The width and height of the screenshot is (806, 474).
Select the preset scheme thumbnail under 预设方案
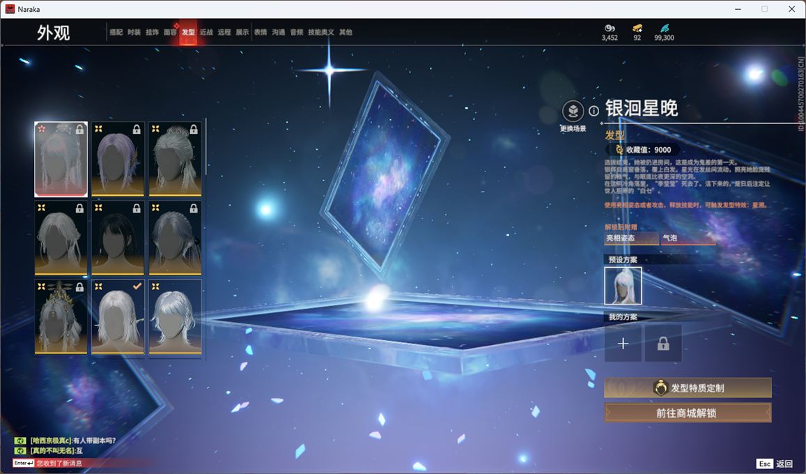pyautogui.click(x=623, y=286)
